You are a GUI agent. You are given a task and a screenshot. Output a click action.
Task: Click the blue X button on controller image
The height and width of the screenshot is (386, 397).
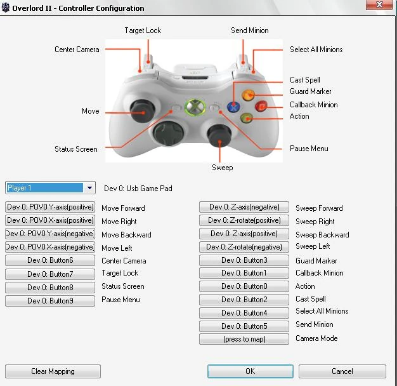pos(233,107)
